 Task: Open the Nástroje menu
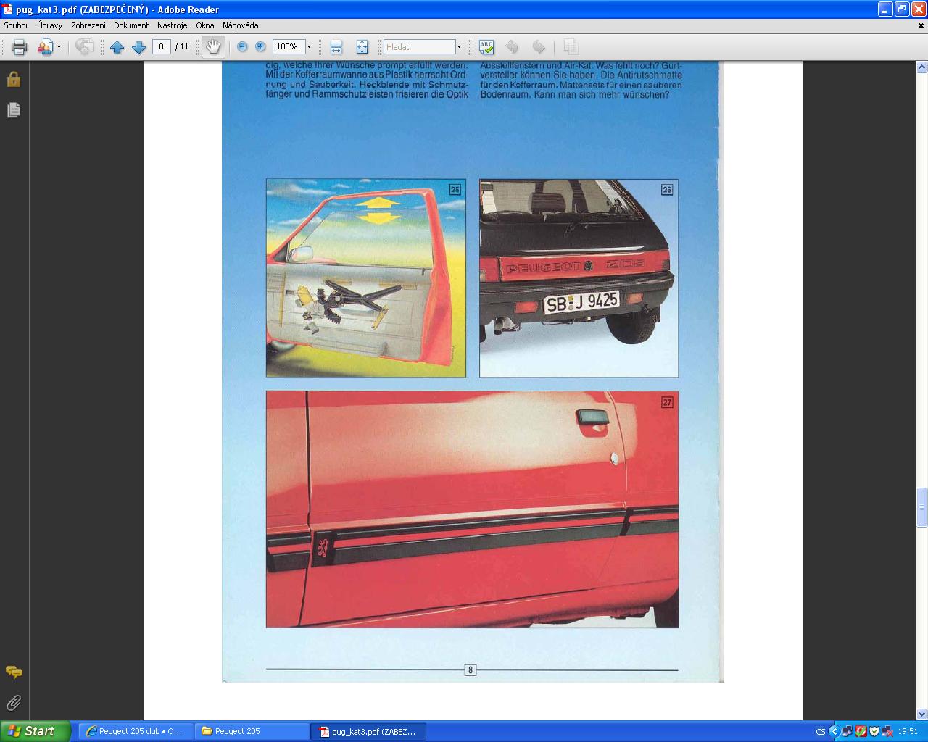point(172,25)
